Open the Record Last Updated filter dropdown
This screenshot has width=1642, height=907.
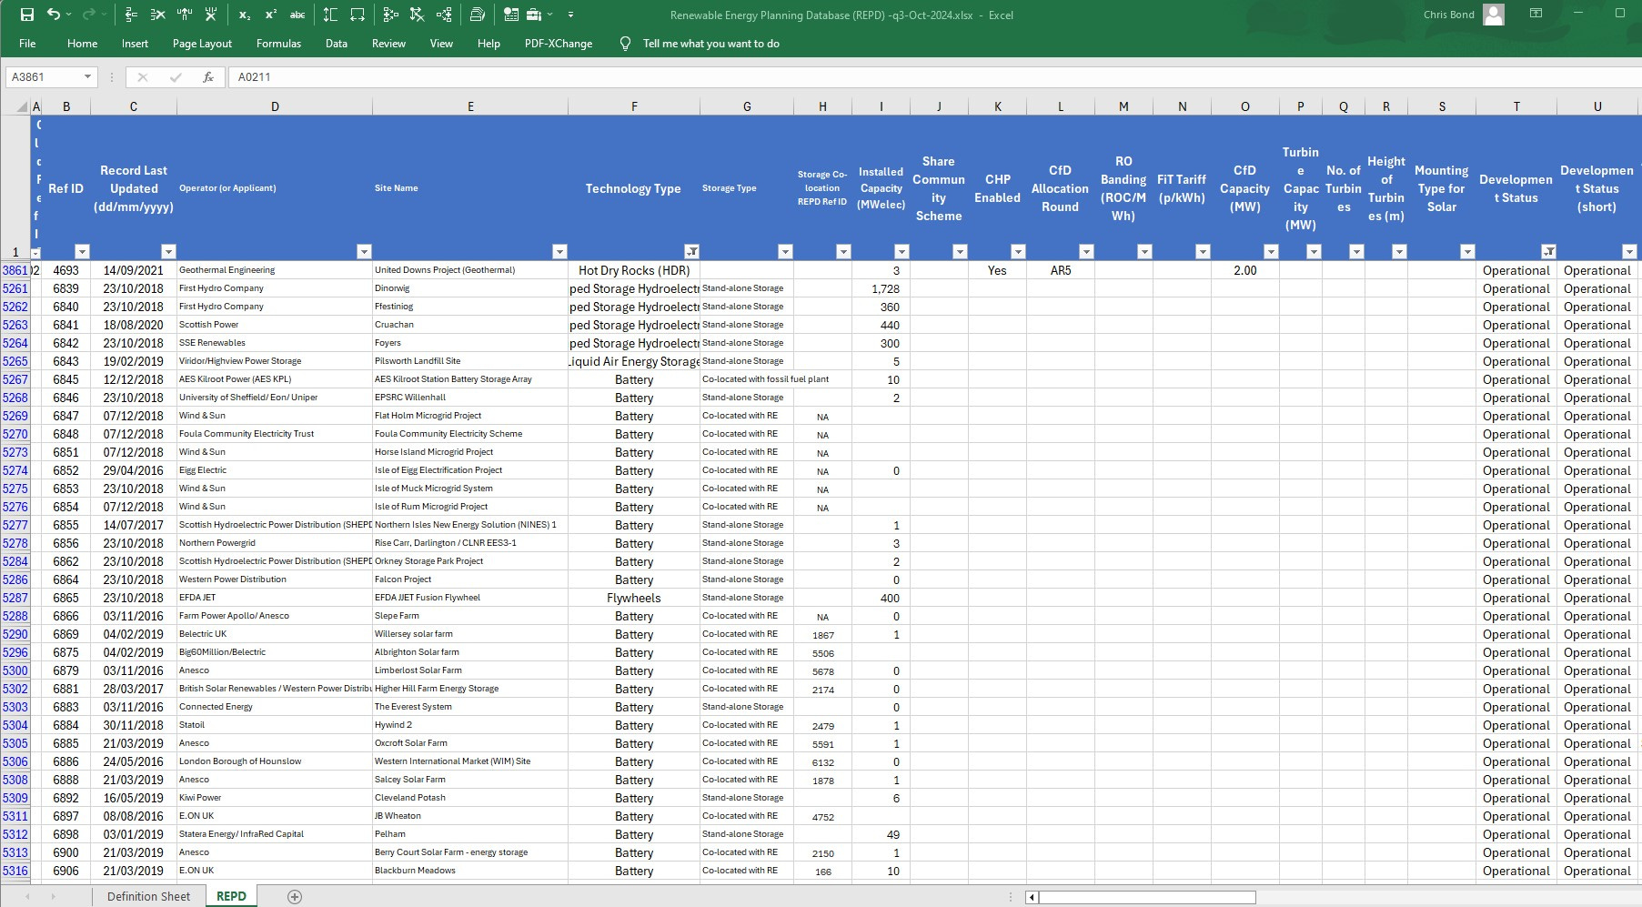point(168,251)
